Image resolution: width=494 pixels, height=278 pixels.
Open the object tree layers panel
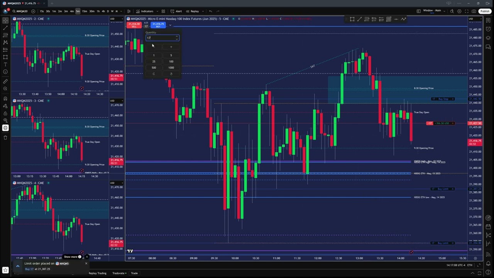click(x=488, y=38)
